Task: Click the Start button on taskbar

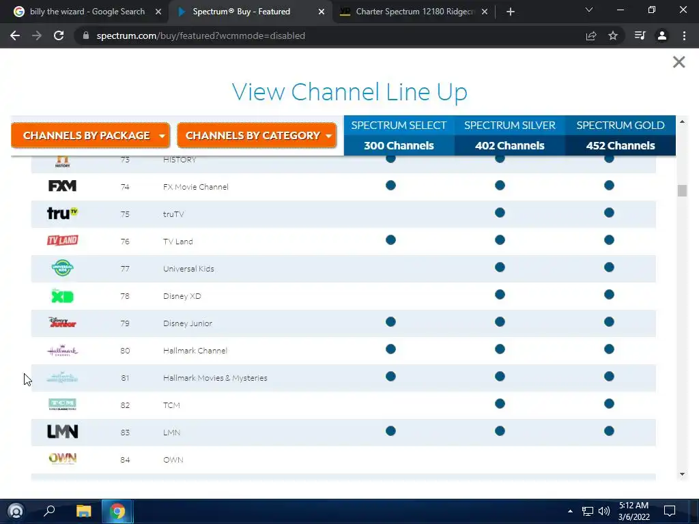Action: [16, 511]
